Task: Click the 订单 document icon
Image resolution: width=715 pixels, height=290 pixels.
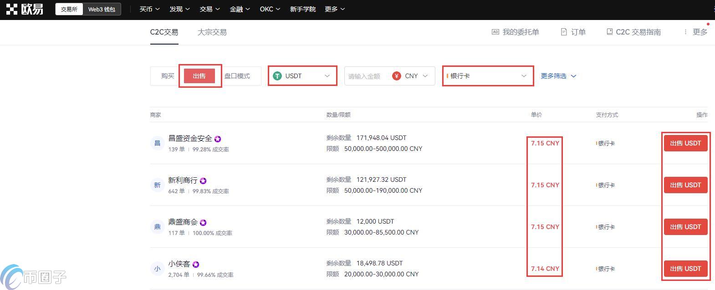Action: click(x=563, y=32)
